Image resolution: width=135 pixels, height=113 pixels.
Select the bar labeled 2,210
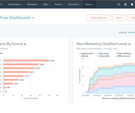point(14,76)
